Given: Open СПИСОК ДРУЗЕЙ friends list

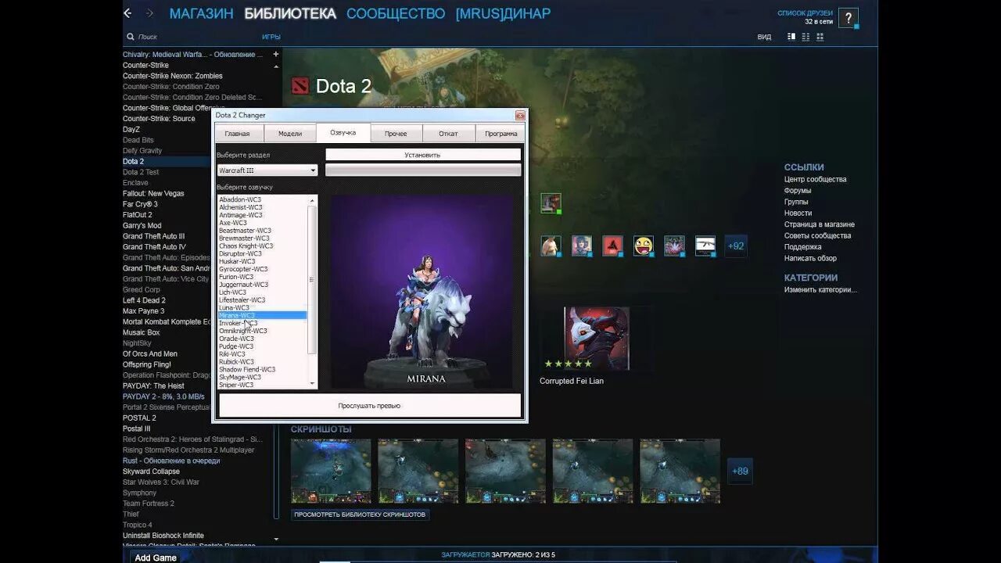Looking at the screenshot, I should pos(805,13).
